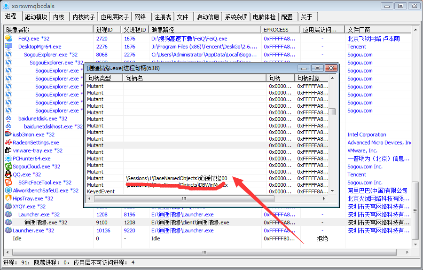The width and height of the screenshot is (423, 270).
Task: Sort by 映像路径 column header
Action: coord(205,30)
